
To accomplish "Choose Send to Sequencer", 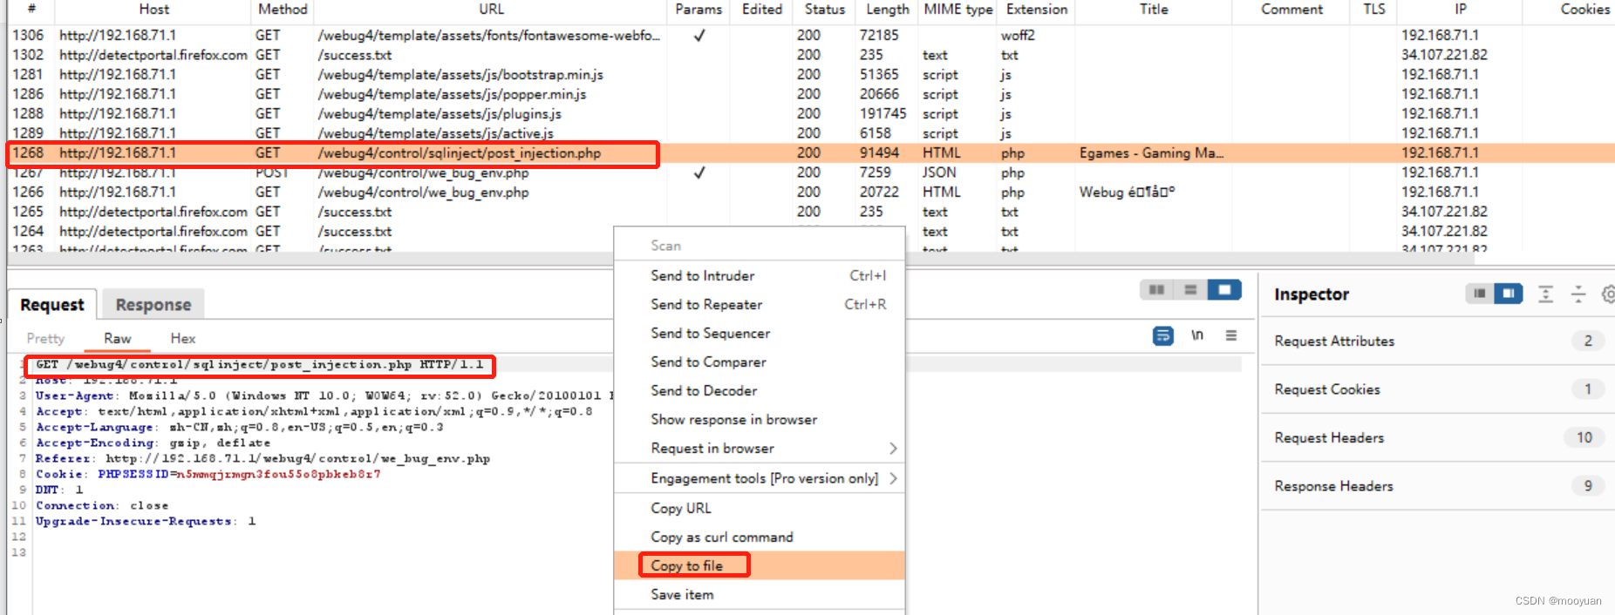I will 760,333.
